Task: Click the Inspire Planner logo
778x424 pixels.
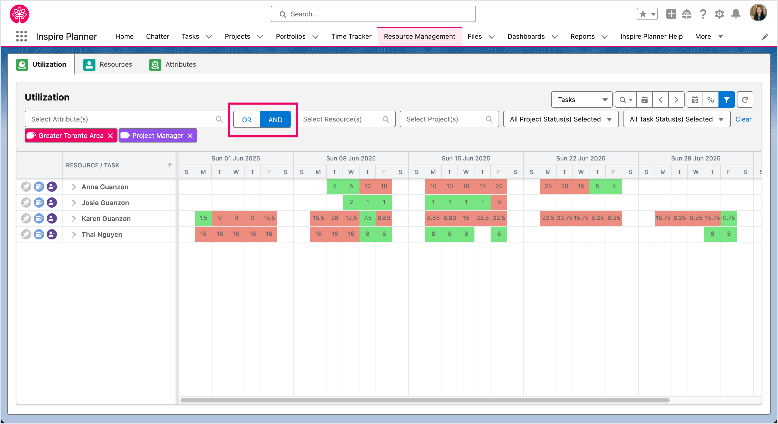Action: (x=20, y=14)
